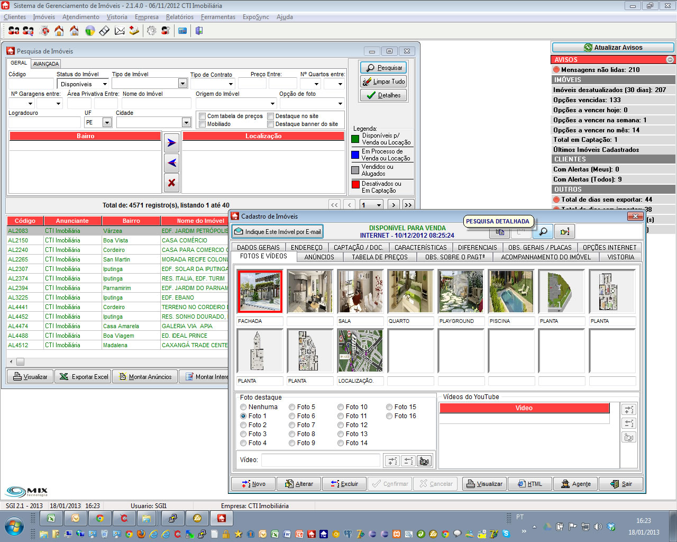Open the Status do Imóvel dropdown

105,84
